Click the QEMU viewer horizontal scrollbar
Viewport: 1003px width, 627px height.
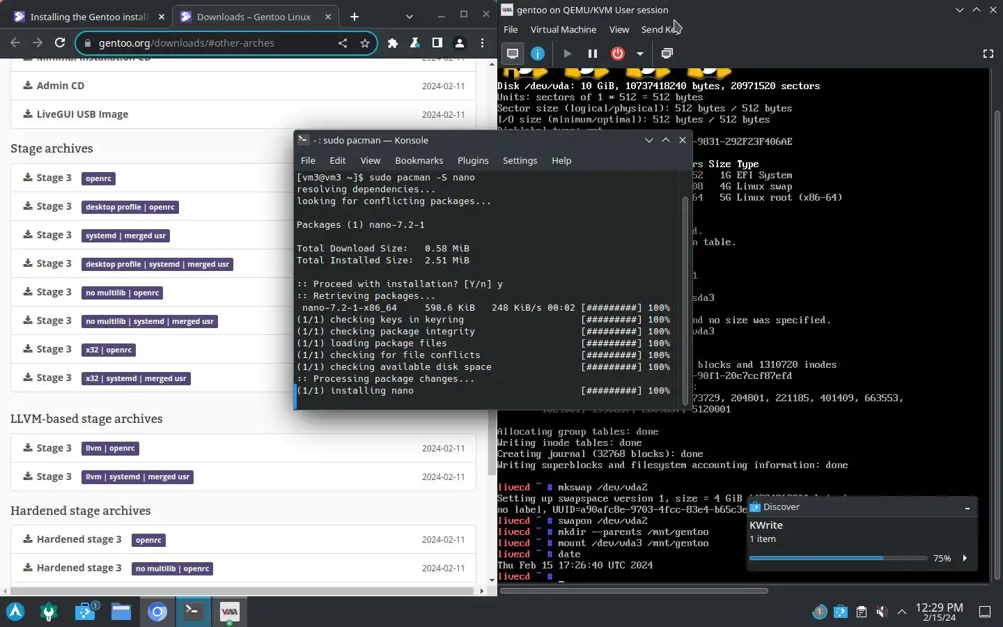tap(634, 591)
